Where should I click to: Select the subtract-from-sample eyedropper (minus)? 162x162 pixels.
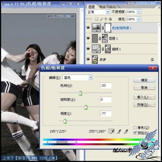pos(126,132)
